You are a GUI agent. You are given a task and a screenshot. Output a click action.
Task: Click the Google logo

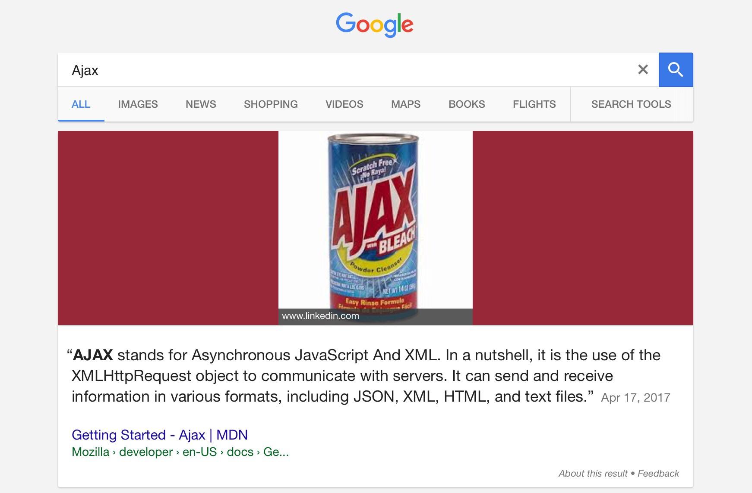pyautogui.click(x=375, y=25)
